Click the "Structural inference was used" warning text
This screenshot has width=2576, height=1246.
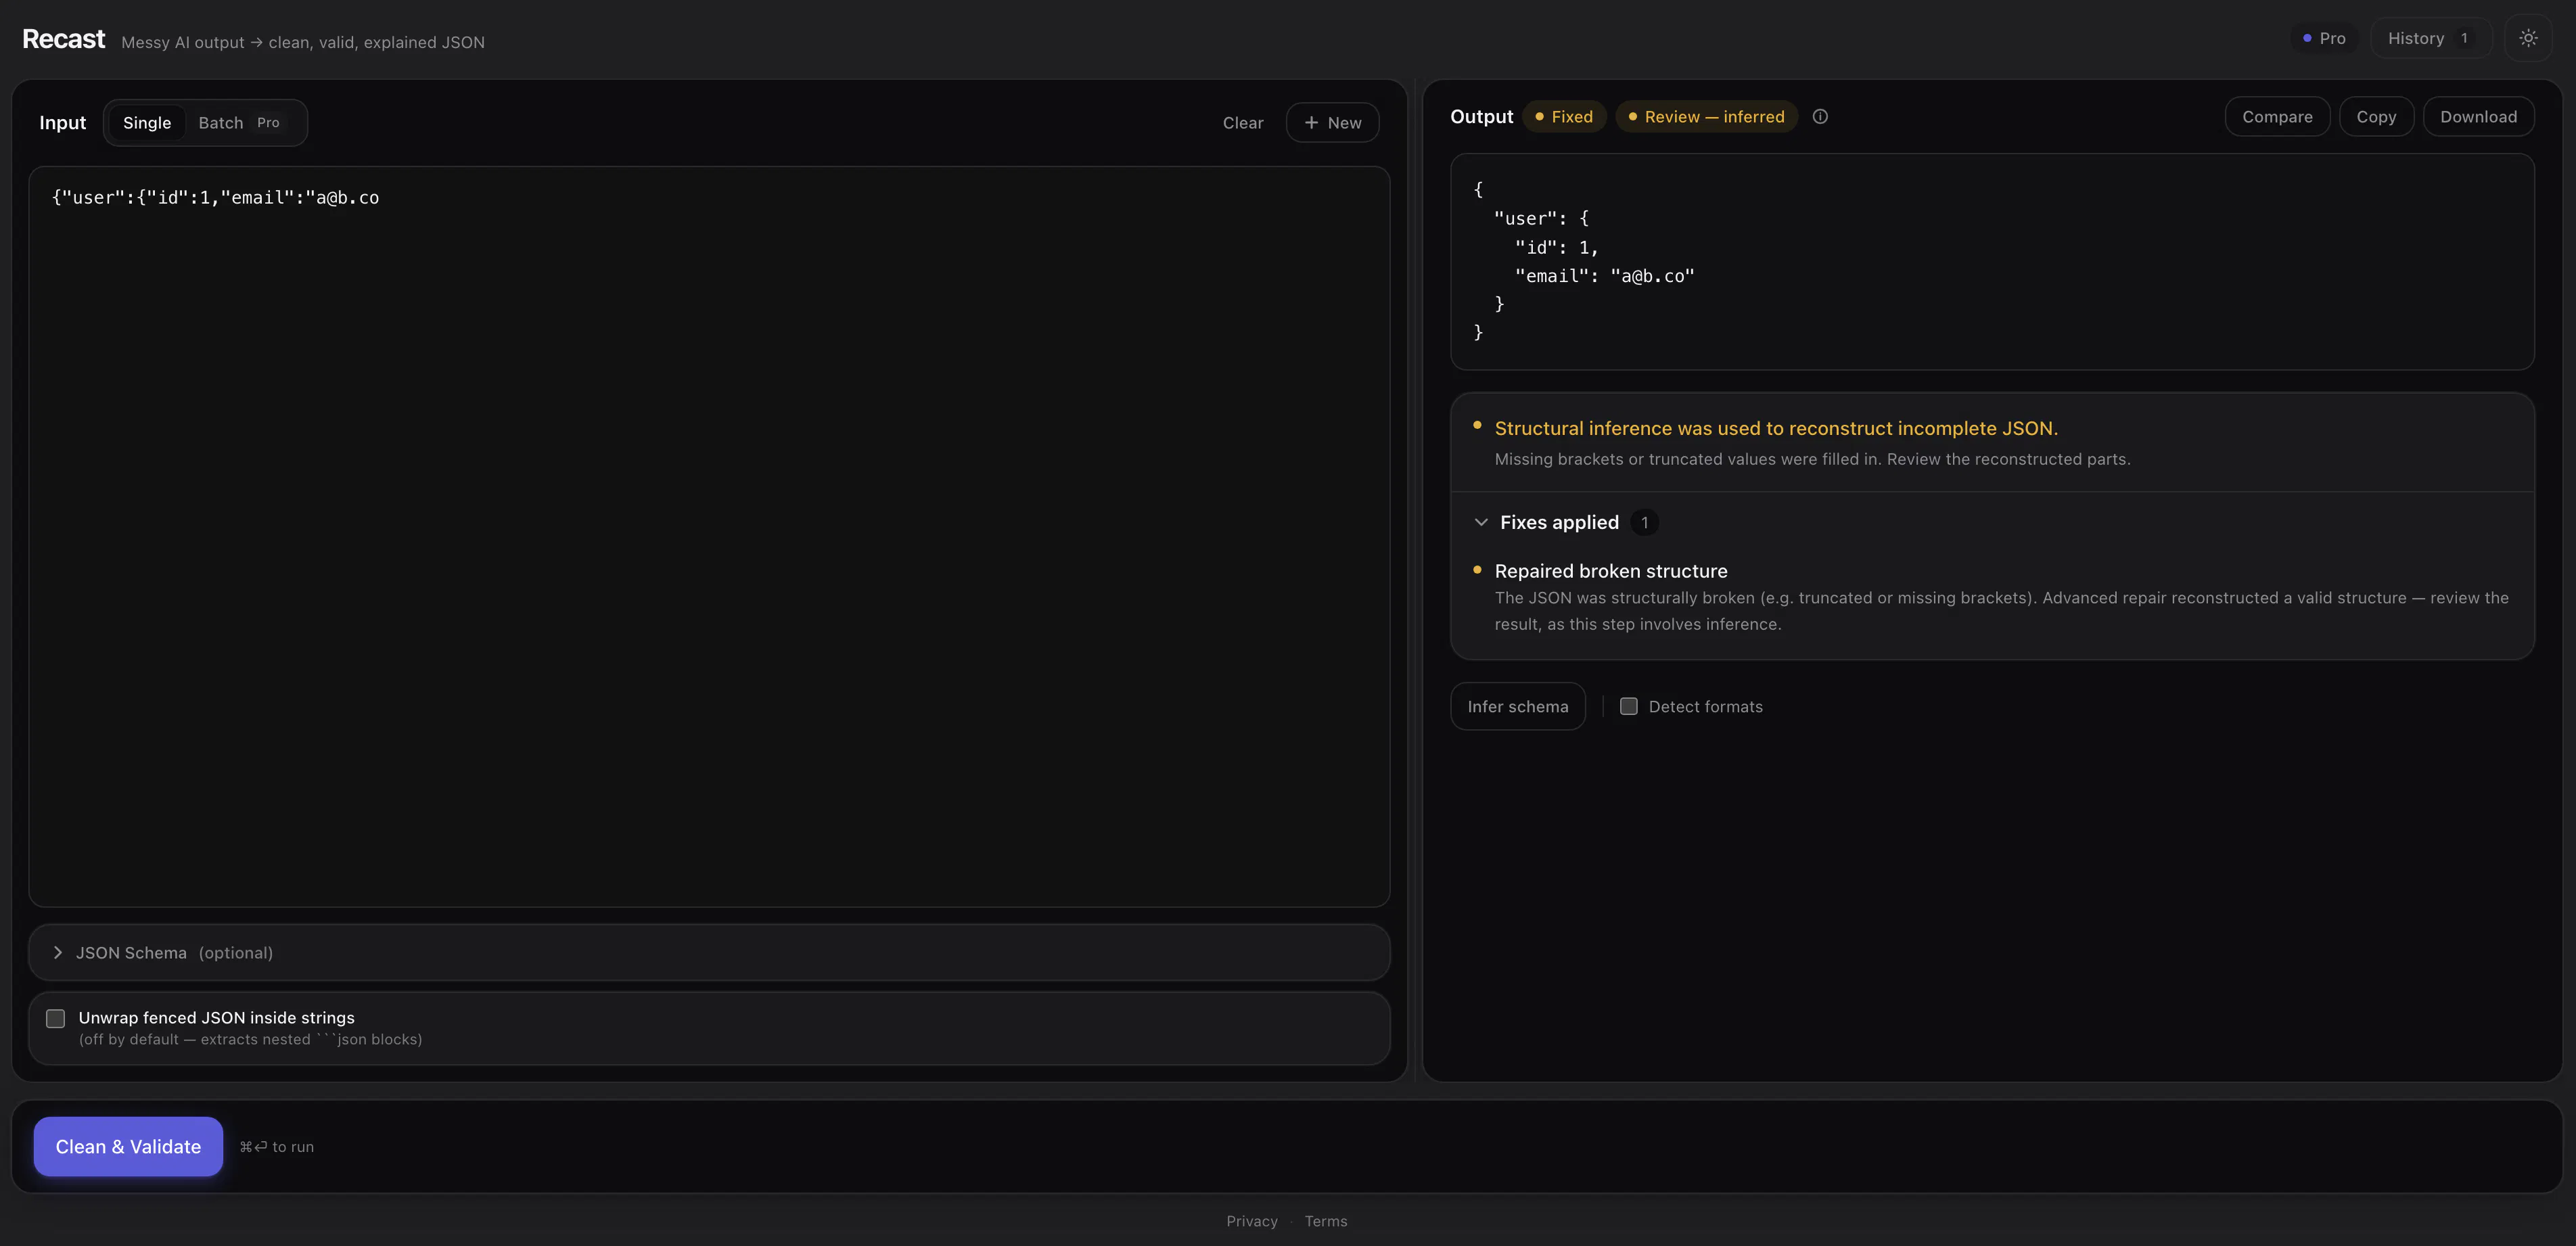(1776, 429)
